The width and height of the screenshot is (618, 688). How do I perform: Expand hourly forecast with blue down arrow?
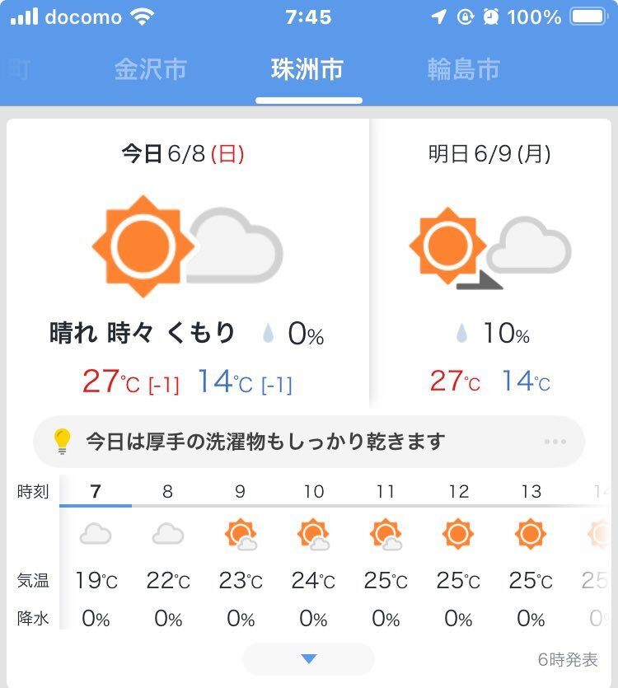[x=309, y=658]
